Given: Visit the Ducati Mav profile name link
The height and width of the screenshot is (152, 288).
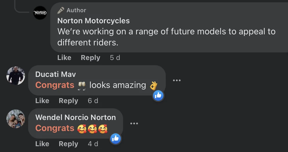Looking at the screenshot, I should pyautogui.click(x=55, y=74).
